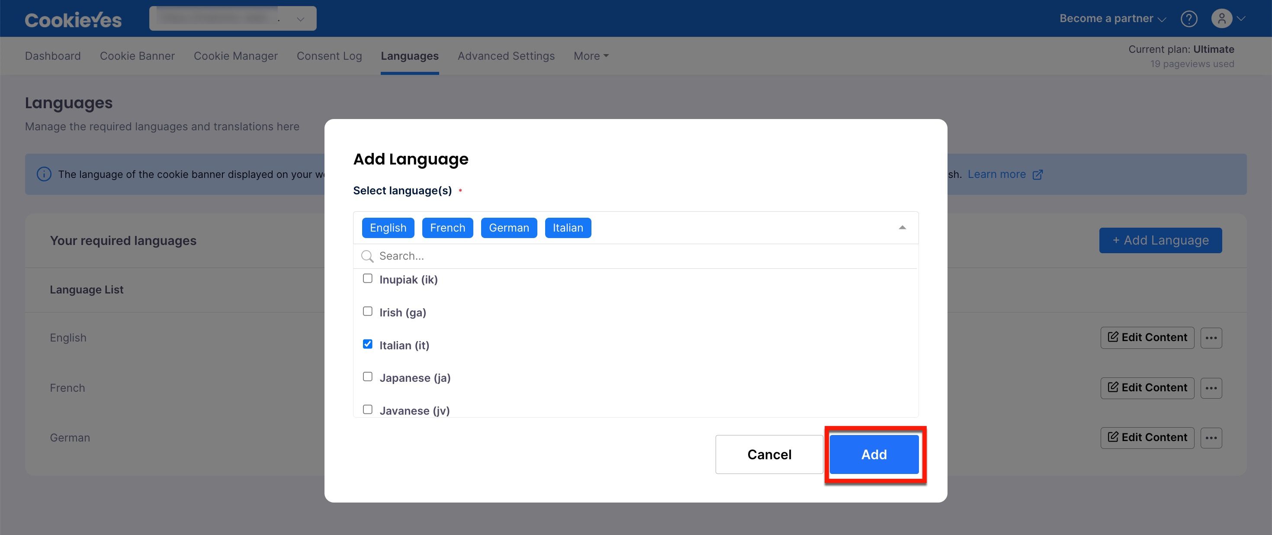Click the Italian selected tag

[568, 228]
